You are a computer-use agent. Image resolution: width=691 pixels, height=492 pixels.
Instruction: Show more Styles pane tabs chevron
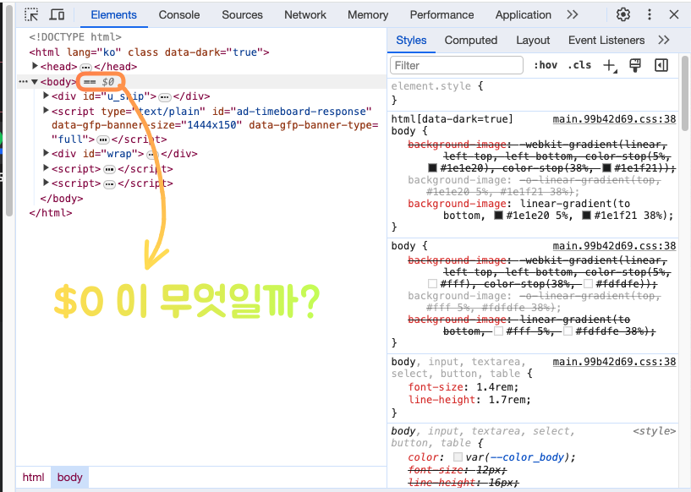point(664,40)
